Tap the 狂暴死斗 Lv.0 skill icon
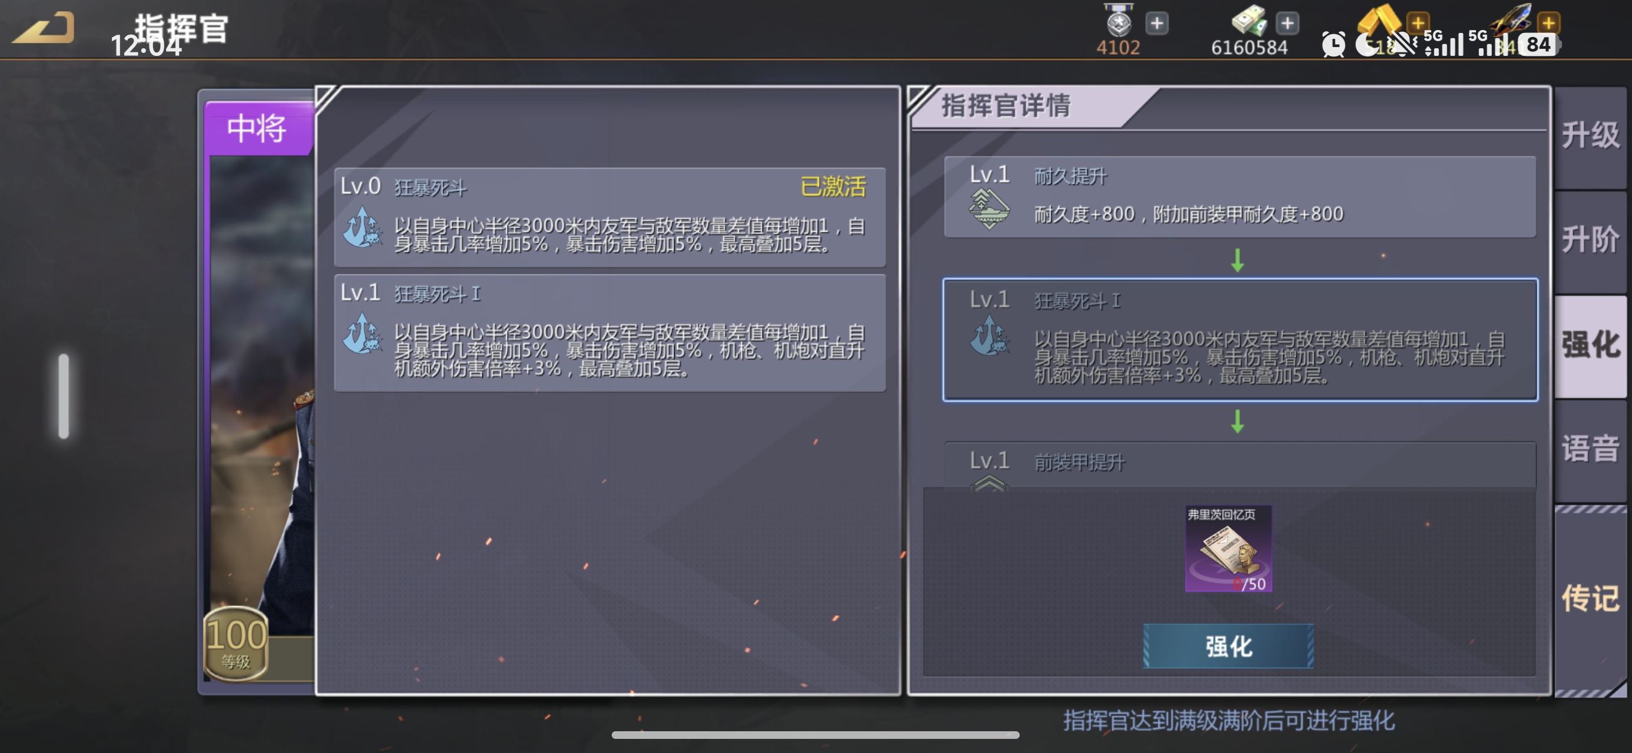The height and width of the screenshot is (753, 1632). (363, 227)
